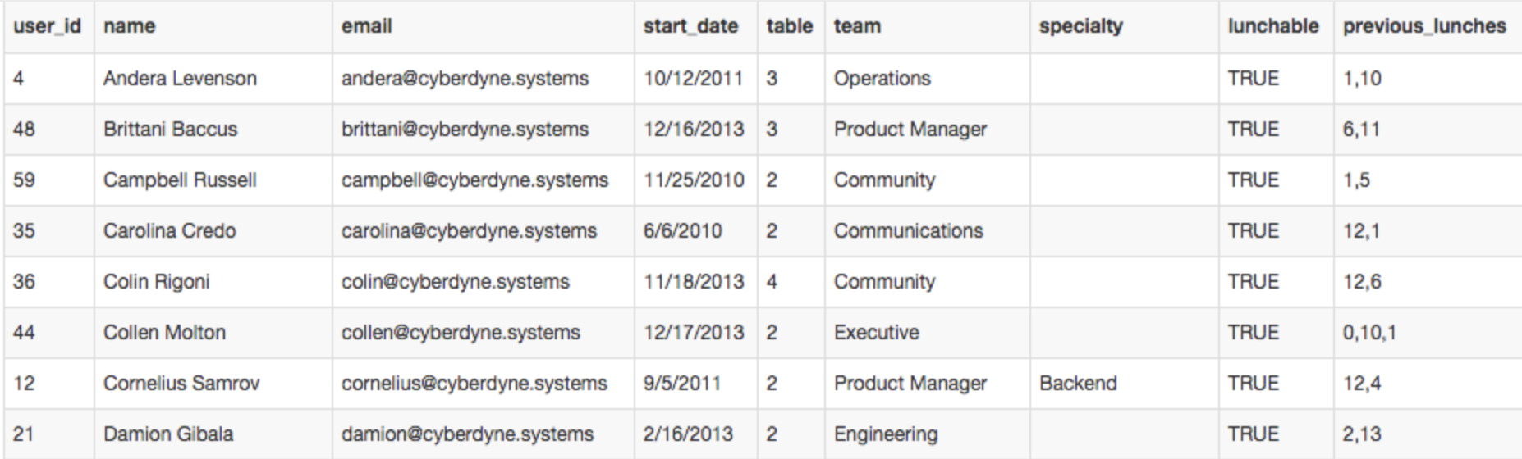Select the start_date column header
The image size is (1522, 459).
tap(690, 26)
